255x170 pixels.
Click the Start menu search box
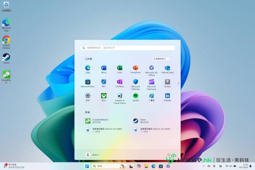pyautogui.click(x=127, y=48)
